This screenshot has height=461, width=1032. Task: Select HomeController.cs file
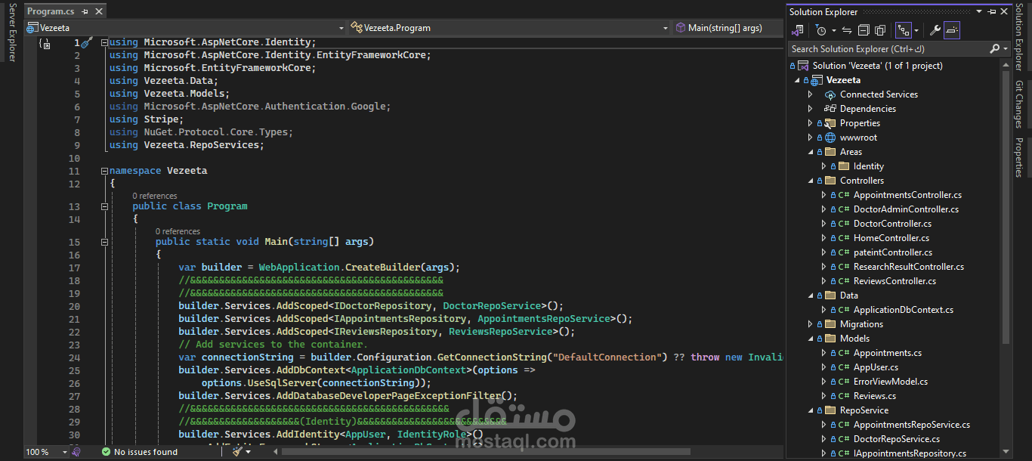pos(891,238)
